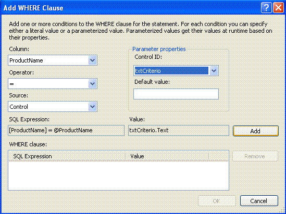Open the Source dropdown arrow
This screenshot has height=214, width=286.
pos(93,106)
